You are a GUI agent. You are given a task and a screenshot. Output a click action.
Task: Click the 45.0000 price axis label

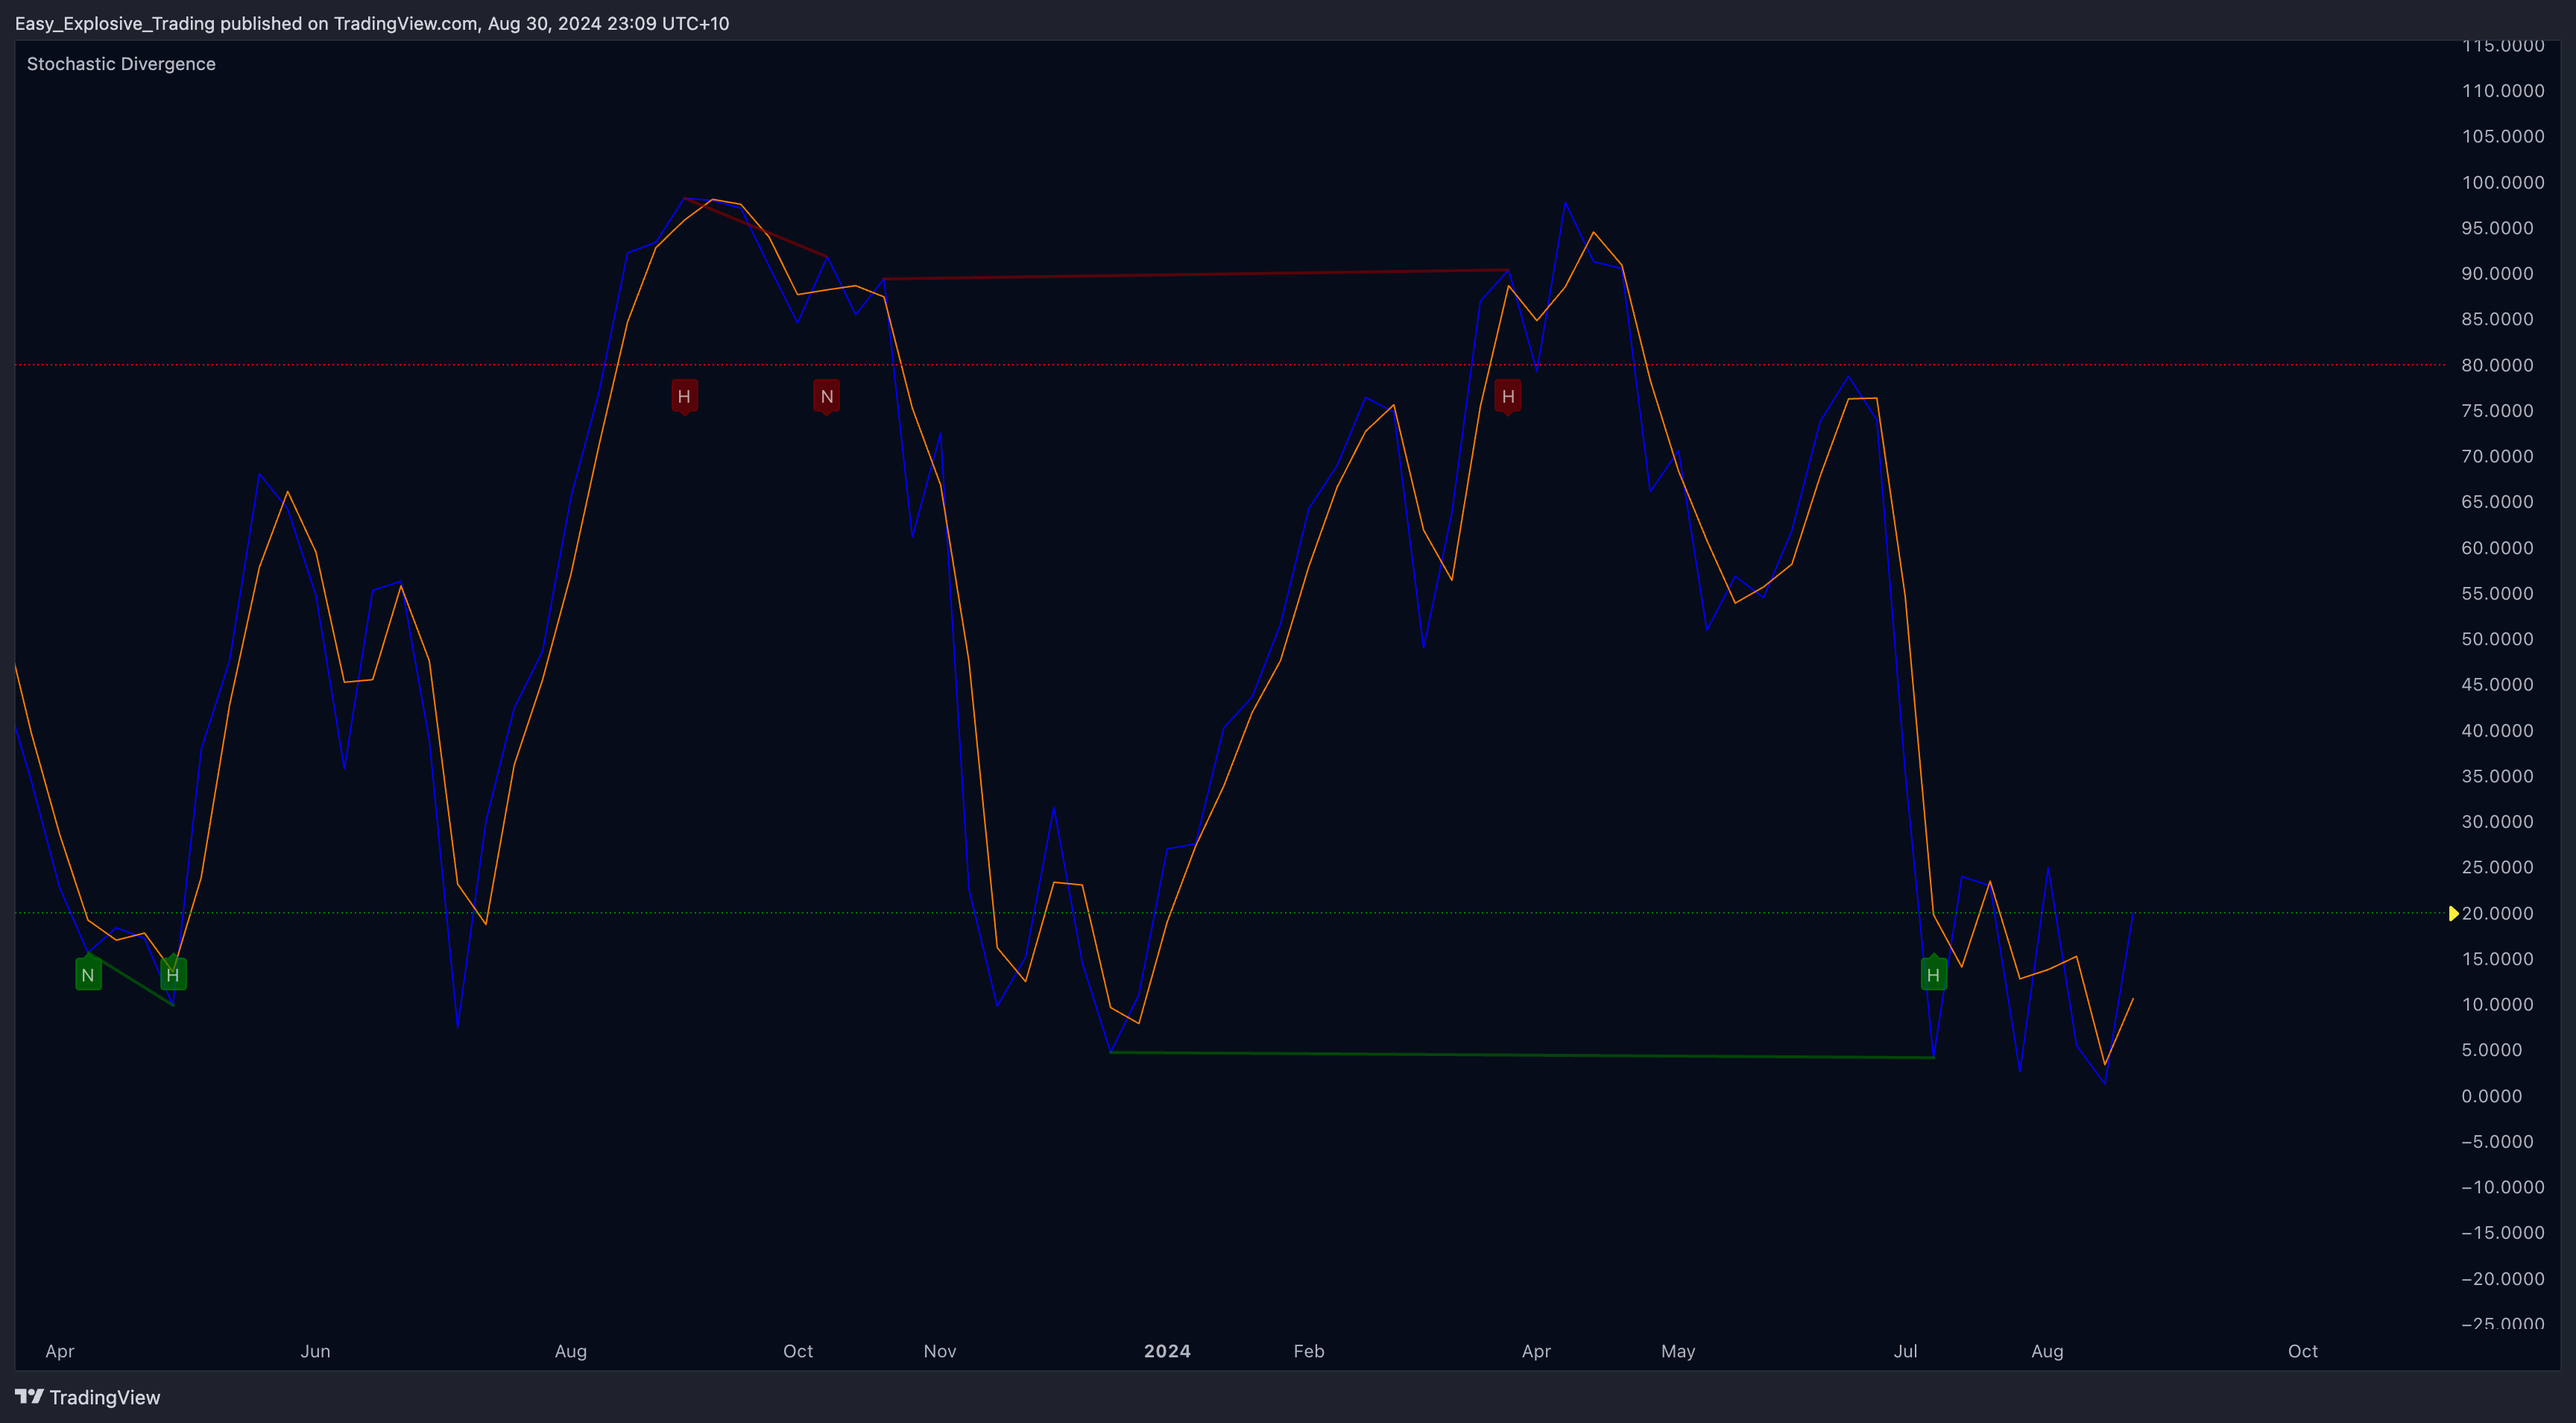coord(2497,685)
